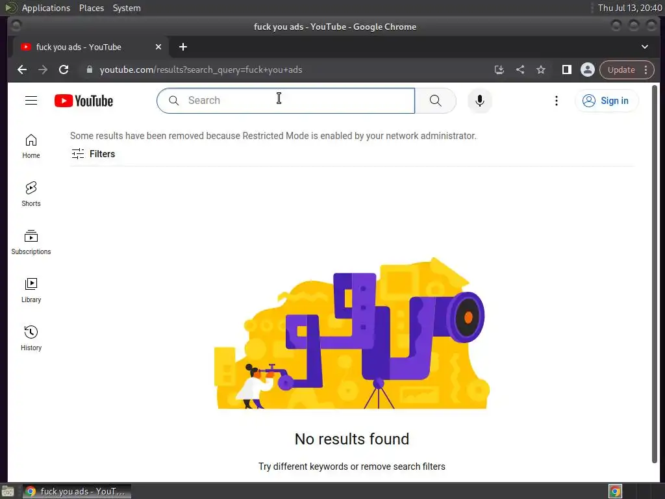Open Shorts from the sidebar
Image resolution: width=665 pixels, height=499 pixels.
pos(31,194)
